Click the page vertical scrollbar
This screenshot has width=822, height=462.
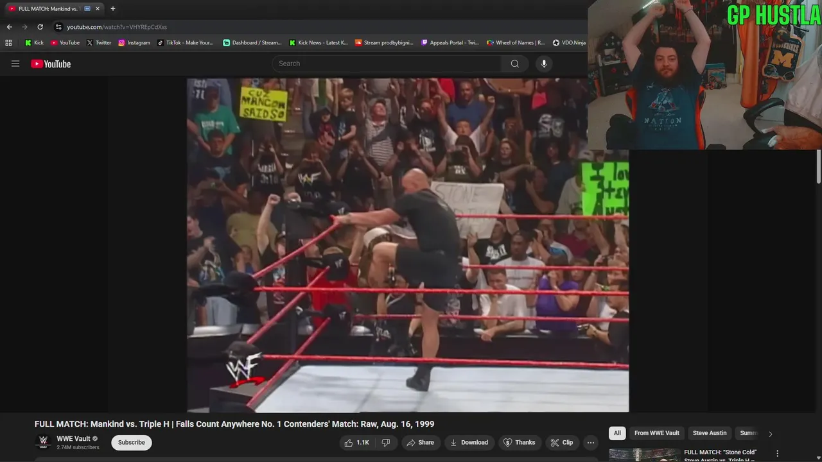(818, 167)
